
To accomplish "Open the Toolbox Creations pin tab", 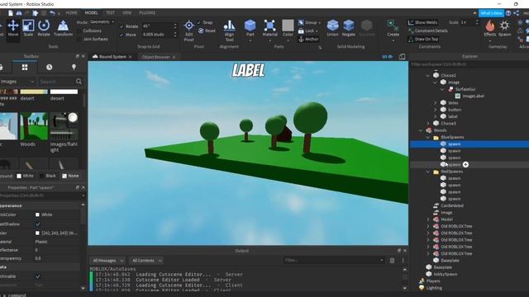I will coord(74,68).
